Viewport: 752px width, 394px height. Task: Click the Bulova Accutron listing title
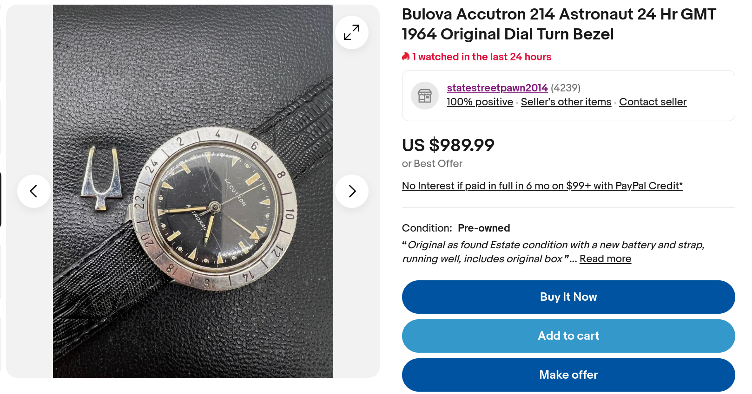[x=559, y=24]
